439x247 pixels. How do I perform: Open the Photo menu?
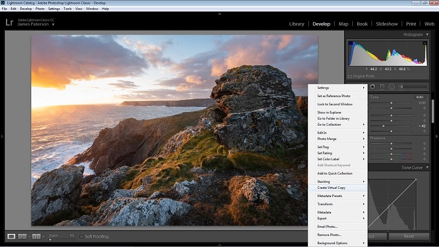pyautogui.click(x=40, y=9)
